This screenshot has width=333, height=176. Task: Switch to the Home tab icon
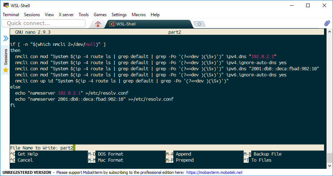(x=98, y=24)
